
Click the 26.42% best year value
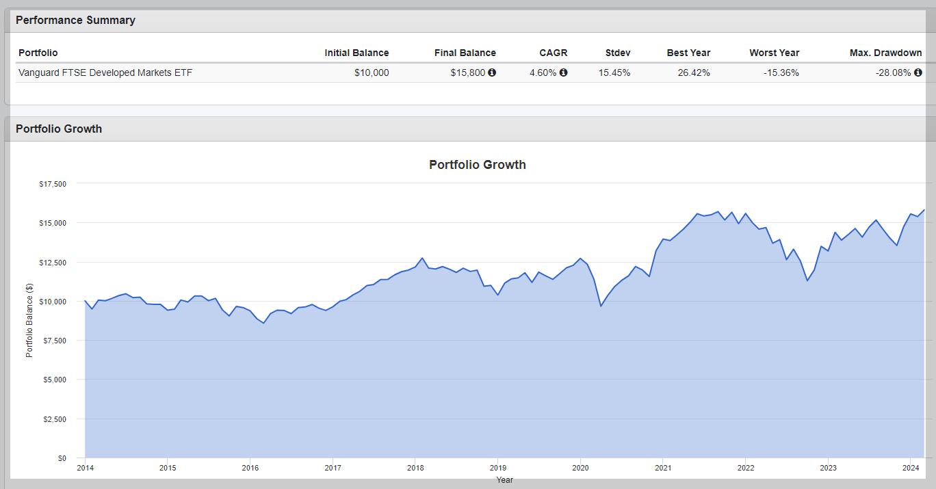(x=694, y=72)
